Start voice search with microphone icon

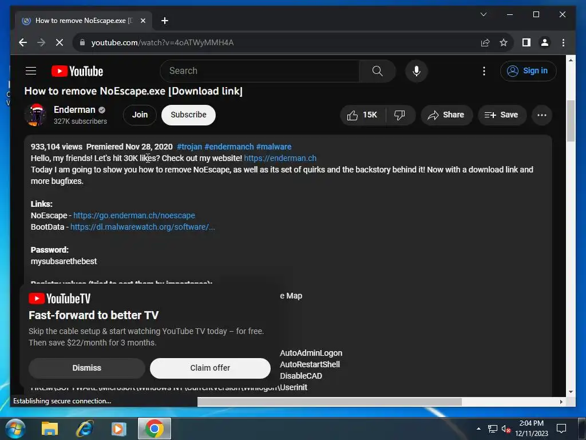point(417,70)
